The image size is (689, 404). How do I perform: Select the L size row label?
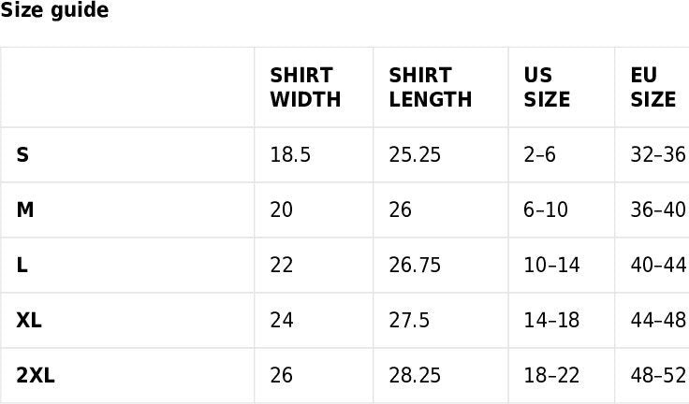[x=22, y=265]
